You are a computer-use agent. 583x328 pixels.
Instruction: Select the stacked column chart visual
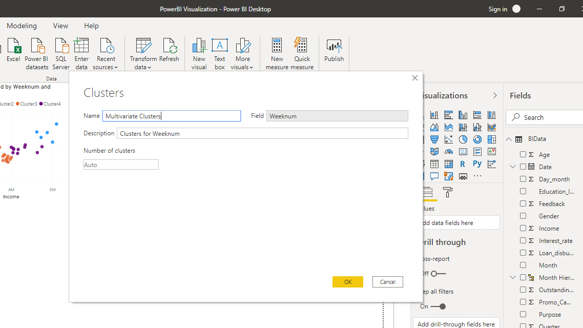434,115
